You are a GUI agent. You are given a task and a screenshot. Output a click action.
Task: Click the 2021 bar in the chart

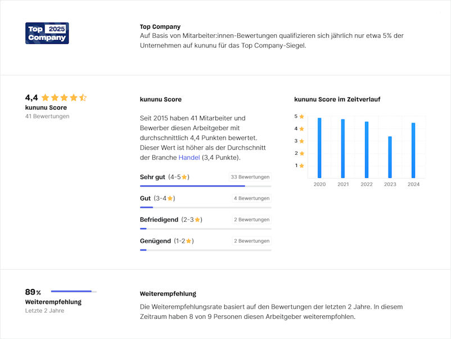(x=343, y=148)
